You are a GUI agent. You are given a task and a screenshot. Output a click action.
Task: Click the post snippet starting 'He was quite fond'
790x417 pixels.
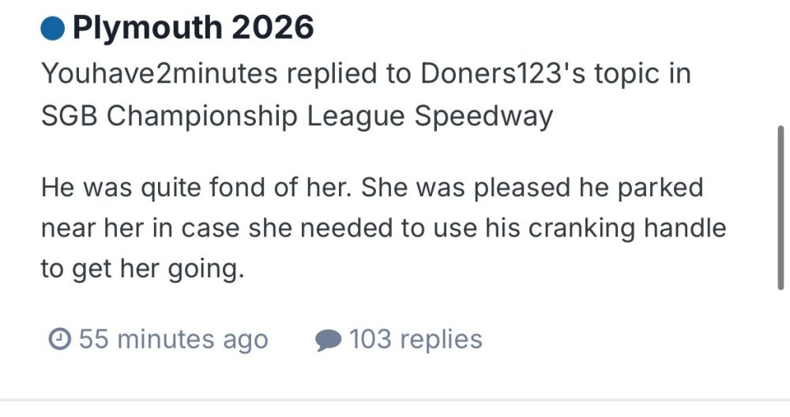[371, 229]
